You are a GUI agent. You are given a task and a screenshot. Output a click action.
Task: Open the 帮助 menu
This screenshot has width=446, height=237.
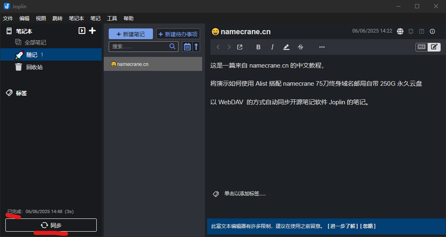coord(129,19)
